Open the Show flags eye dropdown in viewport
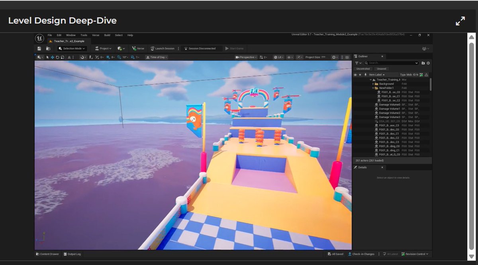The width and height of the screenshot is (478, 265). coord(290,57)
